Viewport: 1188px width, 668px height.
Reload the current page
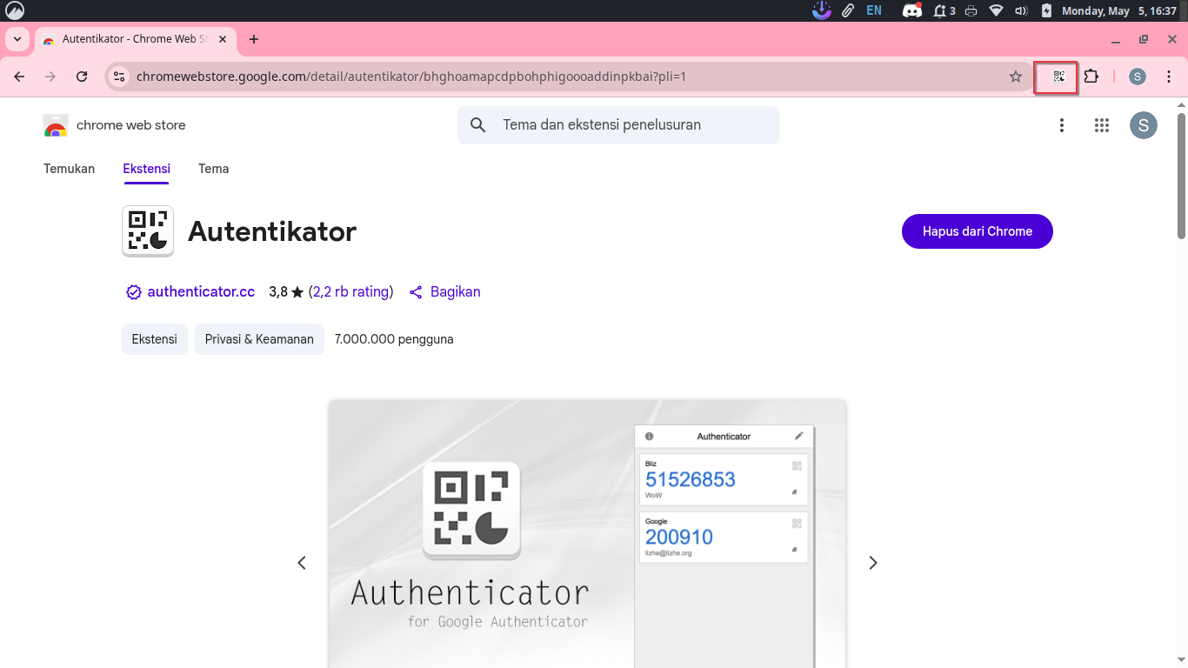click(x=82, y=77)
